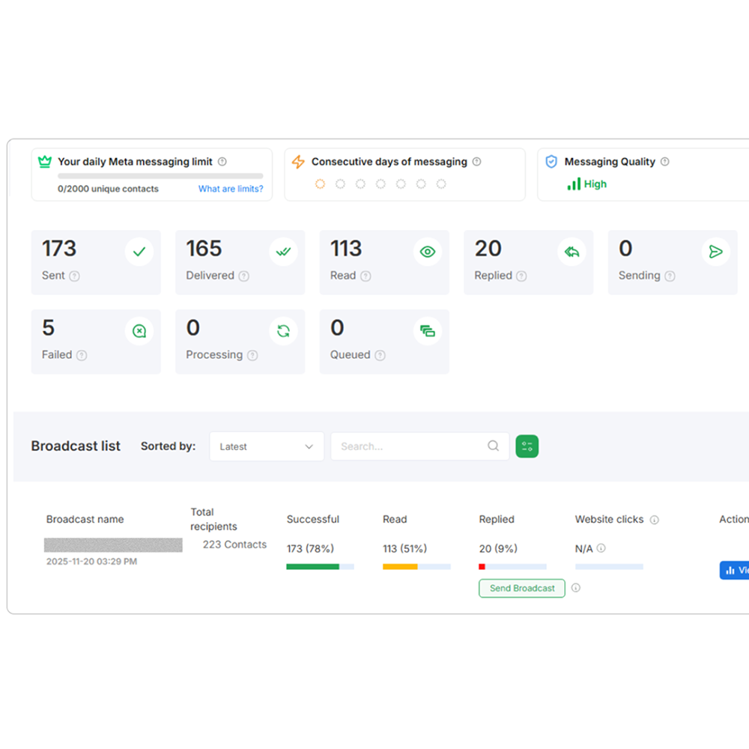Click the shield icon next to Messaging Quality

(551, 161)
